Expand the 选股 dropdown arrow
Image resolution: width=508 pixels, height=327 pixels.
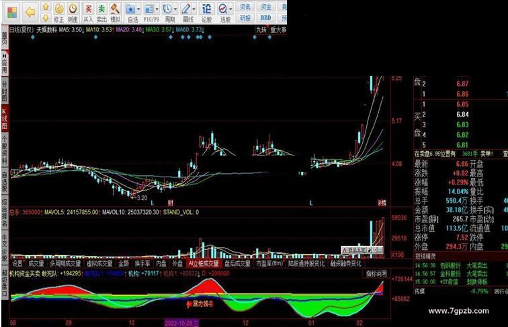pyautogui.click(x=230, y=9)
